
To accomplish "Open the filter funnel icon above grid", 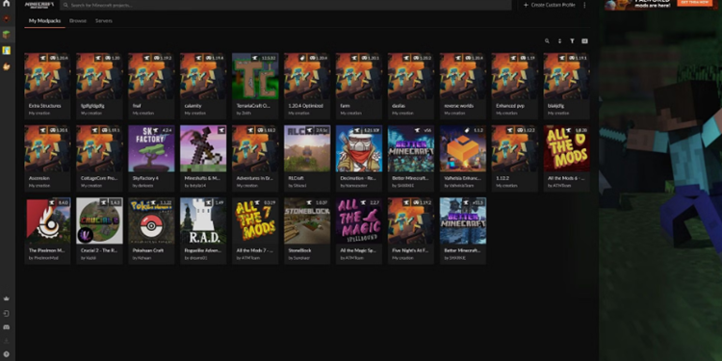I will (573, 41).
